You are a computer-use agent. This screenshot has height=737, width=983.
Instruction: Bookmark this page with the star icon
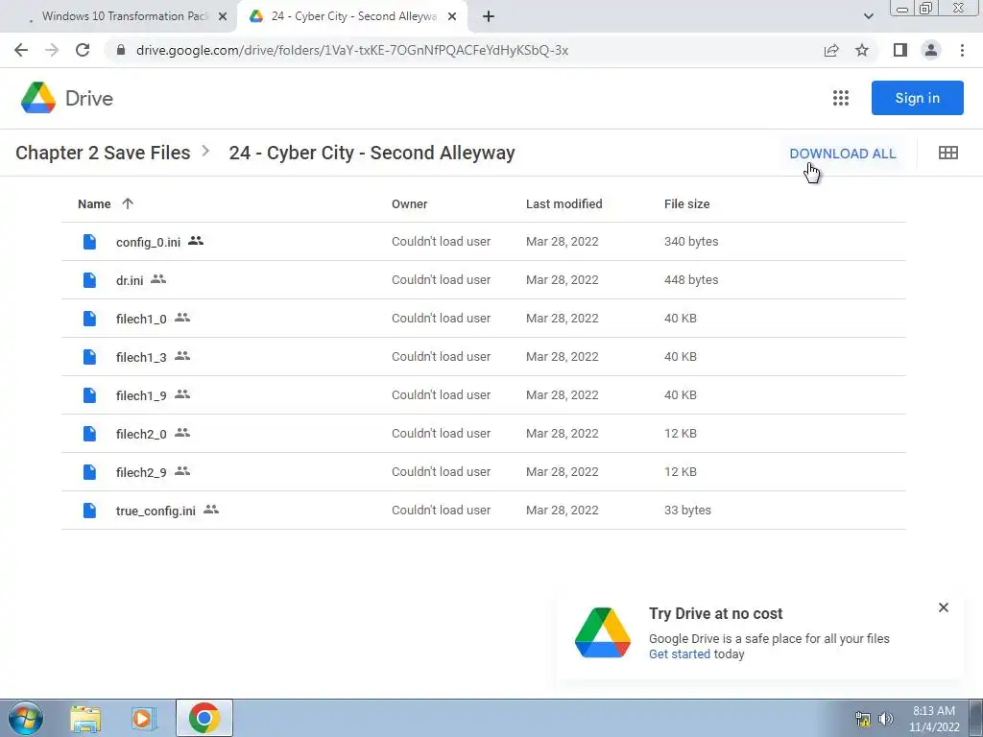(862, 50)
